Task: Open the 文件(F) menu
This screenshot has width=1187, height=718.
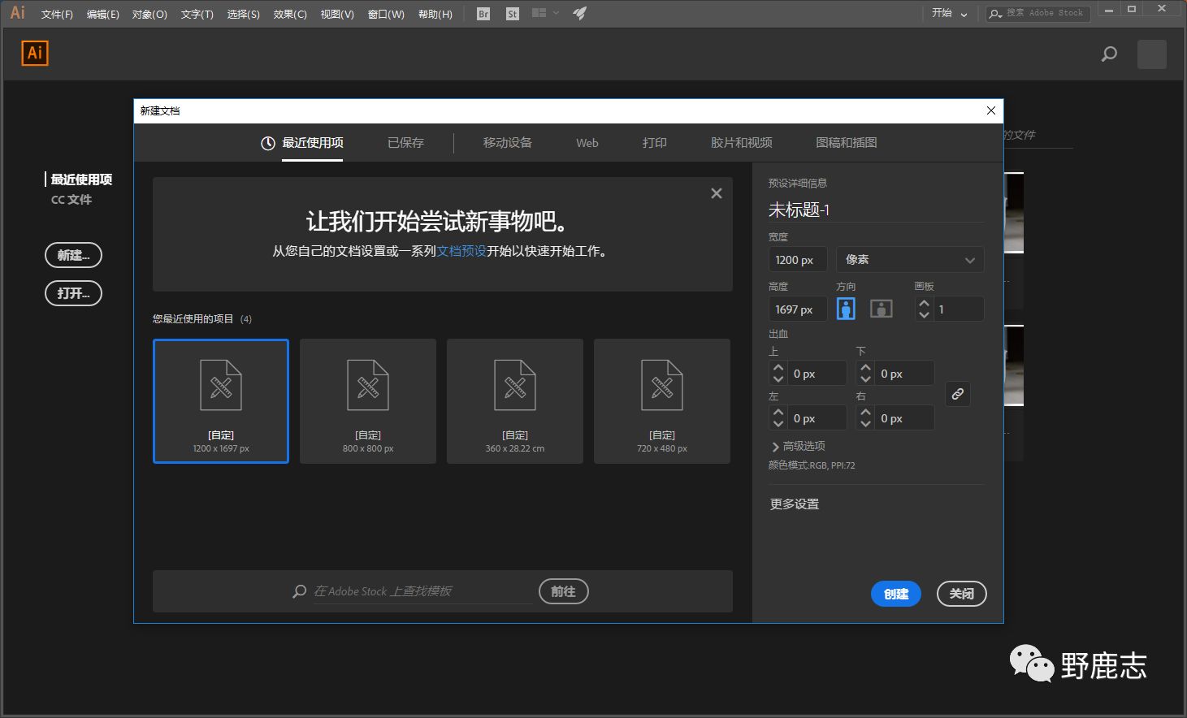Action: (x=57, y=15)
